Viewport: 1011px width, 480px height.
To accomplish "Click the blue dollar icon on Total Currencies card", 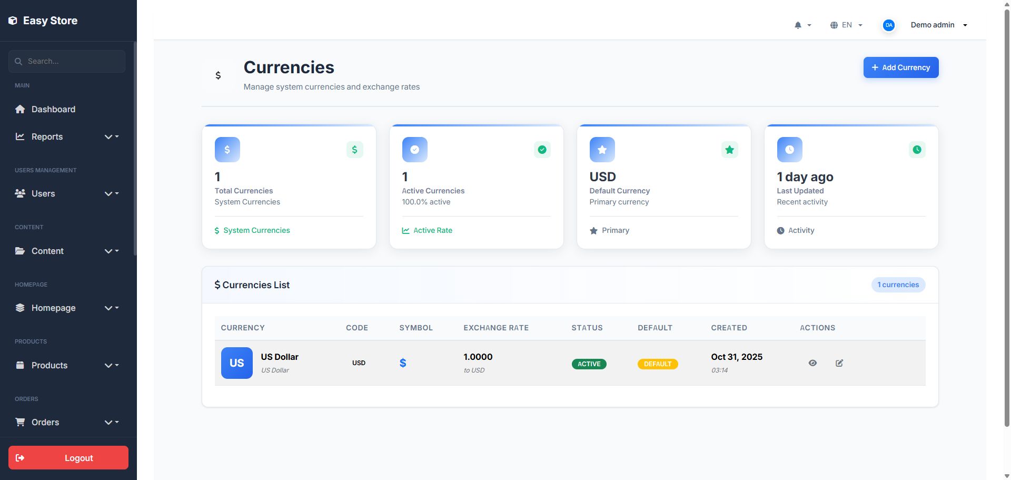I will (x=227, y=150).
